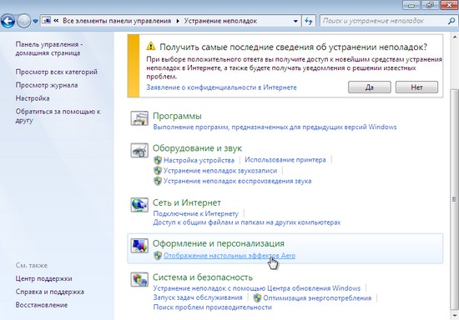Click shield icon beside 'Устранение неполадок звукозаписи'
The width and height of the screenshot is (459, 320).
[x=158, y=171]
